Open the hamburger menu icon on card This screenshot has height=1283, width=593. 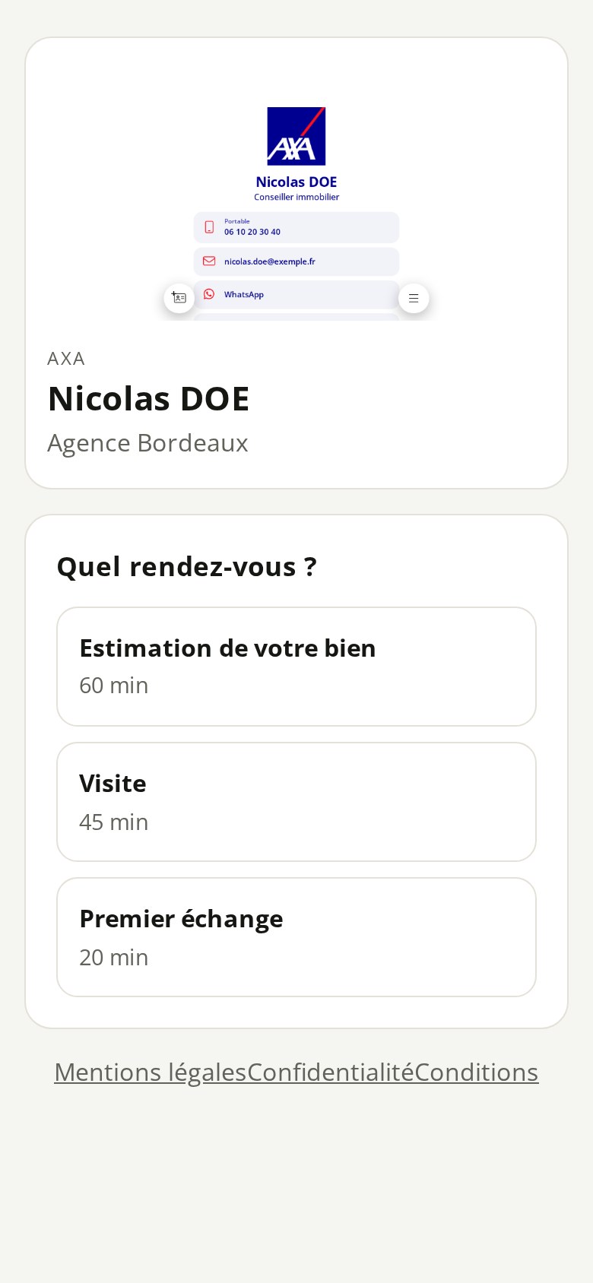pyautogui.click(x=414, y=298)
